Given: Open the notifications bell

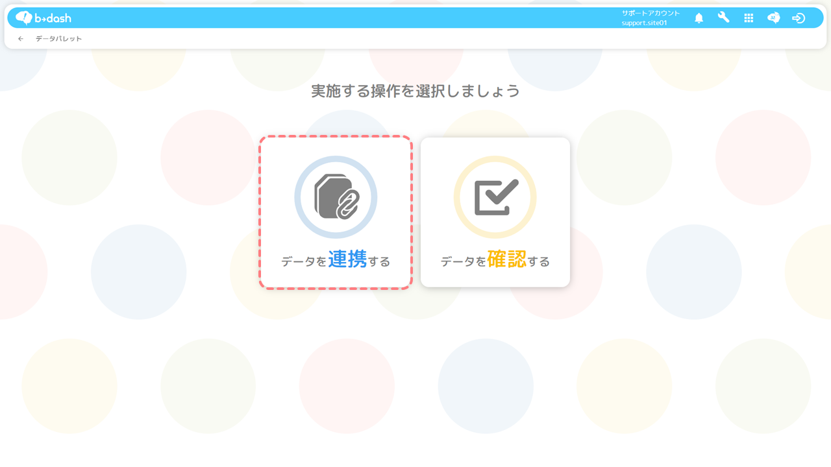Looking at the screenshot, I should (x=699, y=18).
